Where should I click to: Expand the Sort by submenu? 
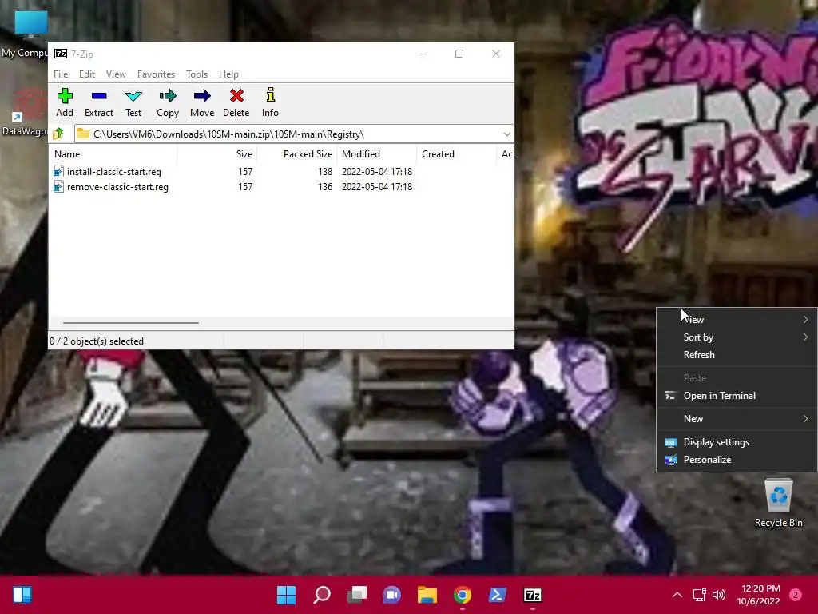[736, 337]
